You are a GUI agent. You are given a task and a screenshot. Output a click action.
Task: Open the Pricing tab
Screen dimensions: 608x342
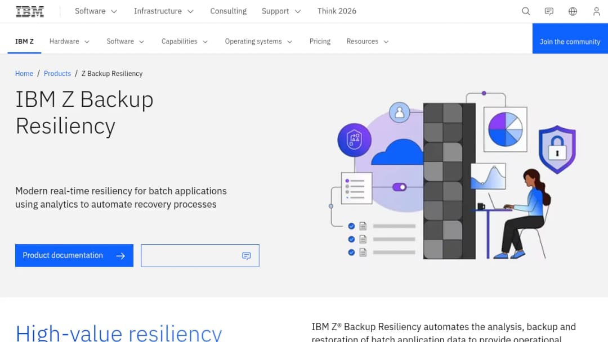[x=320, y=42]
